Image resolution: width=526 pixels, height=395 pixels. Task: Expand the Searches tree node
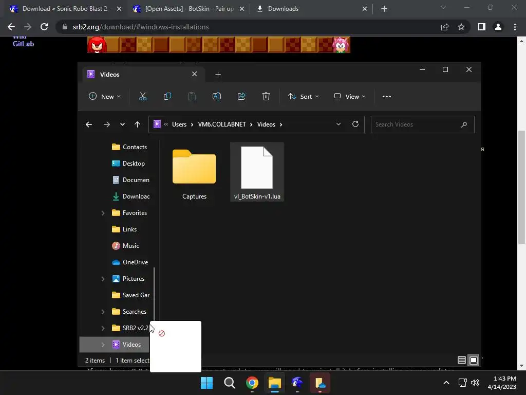(x=103, y=312)
